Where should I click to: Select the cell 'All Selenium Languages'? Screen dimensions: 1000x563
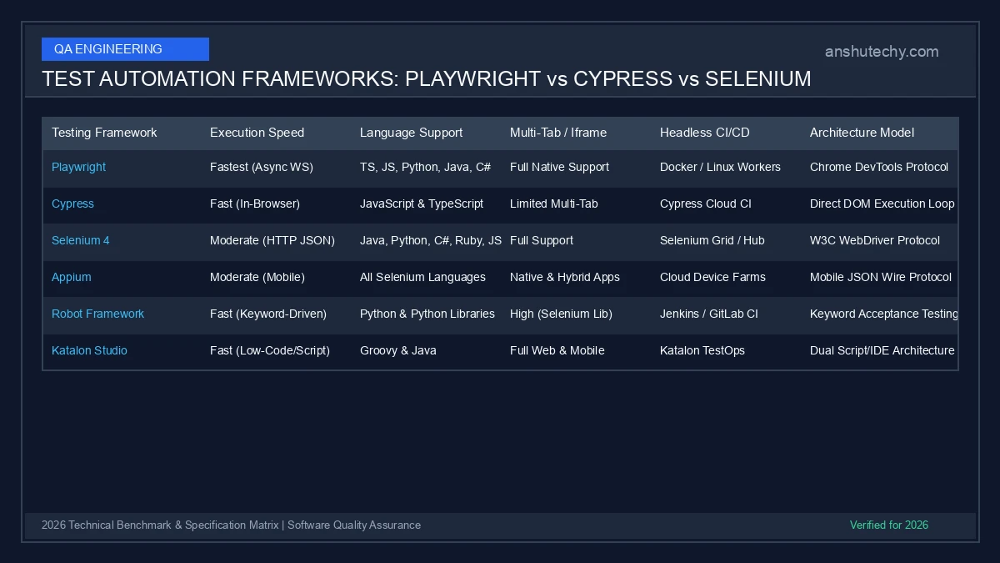coord(422,277)
